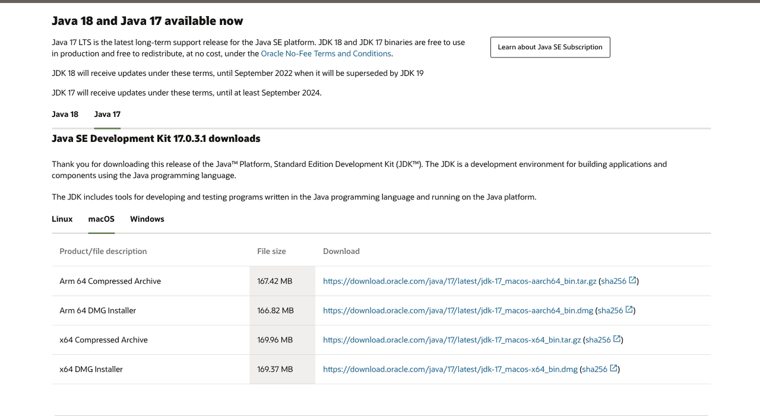This screenshot has width=760, height=416.
Task: Click the 166.82 MB file size cell
Action: (282, 310)
